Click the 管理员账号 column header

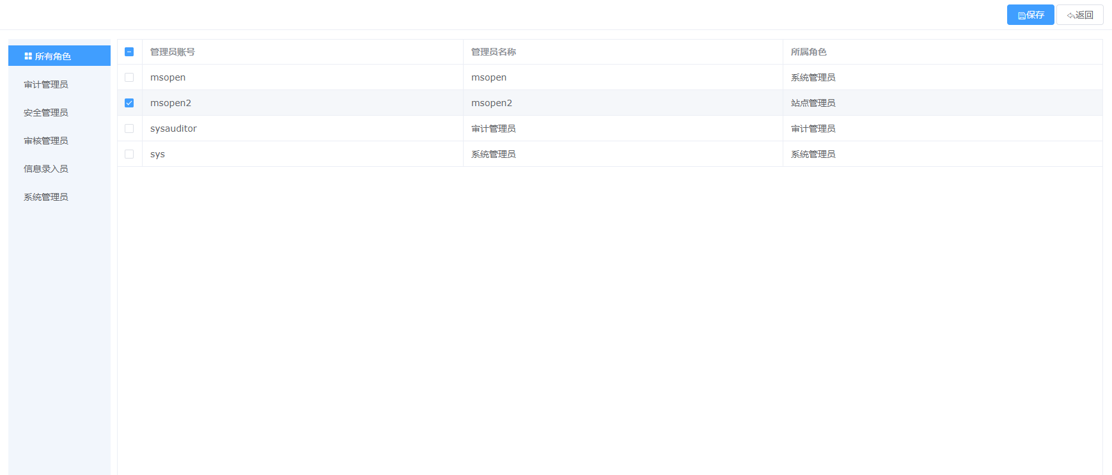pos(173,52)
